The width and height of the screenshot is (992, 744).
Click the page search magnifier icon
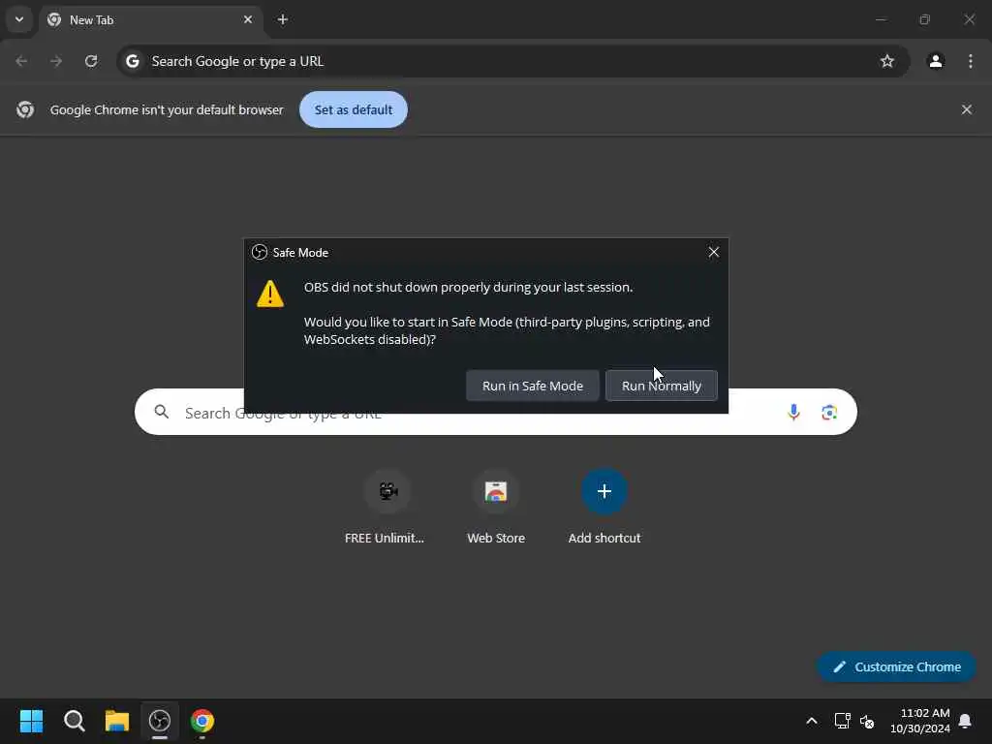click(162, 412)
